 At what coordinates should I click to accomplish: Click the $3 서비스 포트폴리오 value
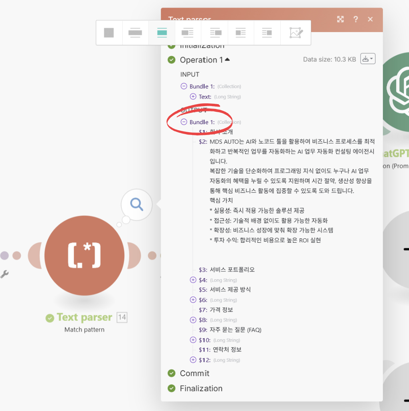(232, 270)
